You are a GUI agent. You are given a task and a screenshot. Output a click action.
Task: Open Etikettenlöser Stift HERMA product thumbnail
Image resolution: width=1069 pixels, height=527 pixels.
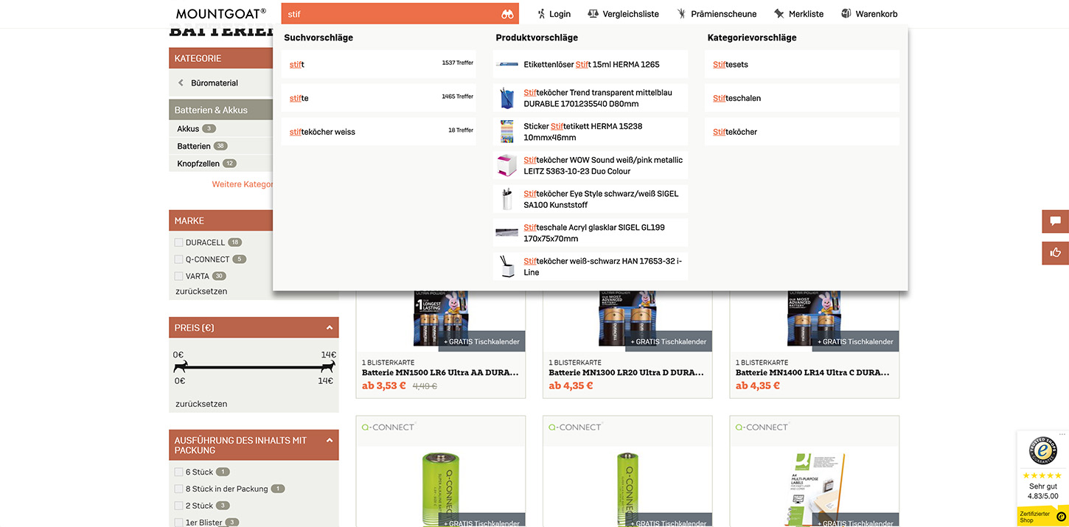tap(507, 64)
